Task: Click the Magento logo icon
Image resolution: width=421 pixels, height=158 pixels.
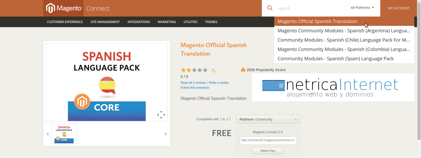Action: [51, 8]
